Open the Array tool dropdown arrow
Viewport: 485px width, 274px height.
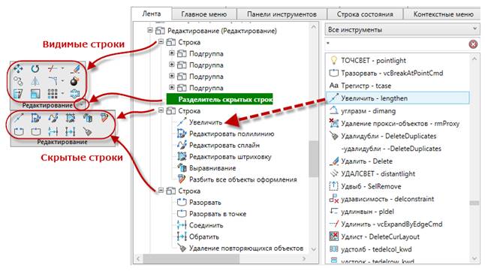[x=62, y=93]
